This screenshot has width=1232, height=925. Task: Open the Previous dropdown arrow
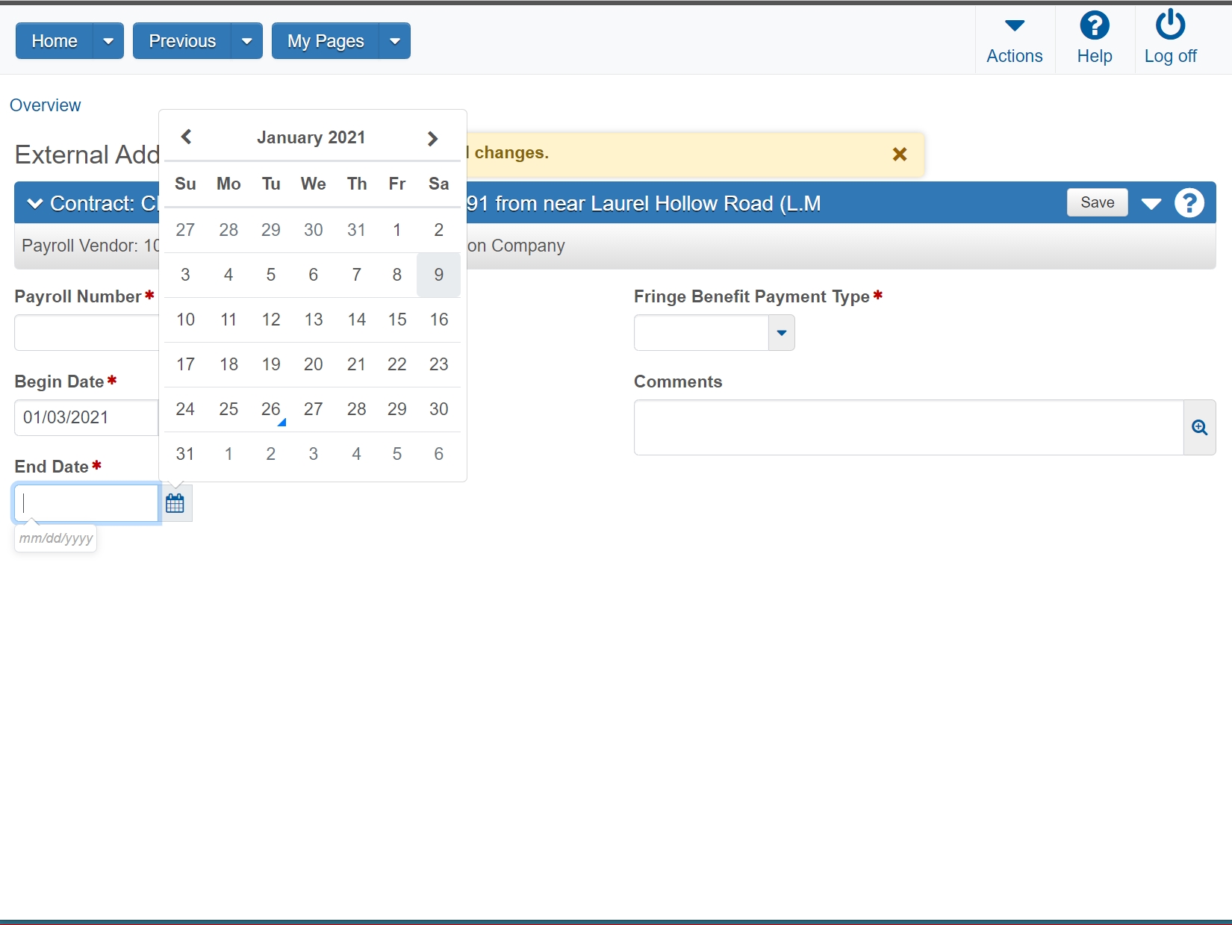(247, 41)
